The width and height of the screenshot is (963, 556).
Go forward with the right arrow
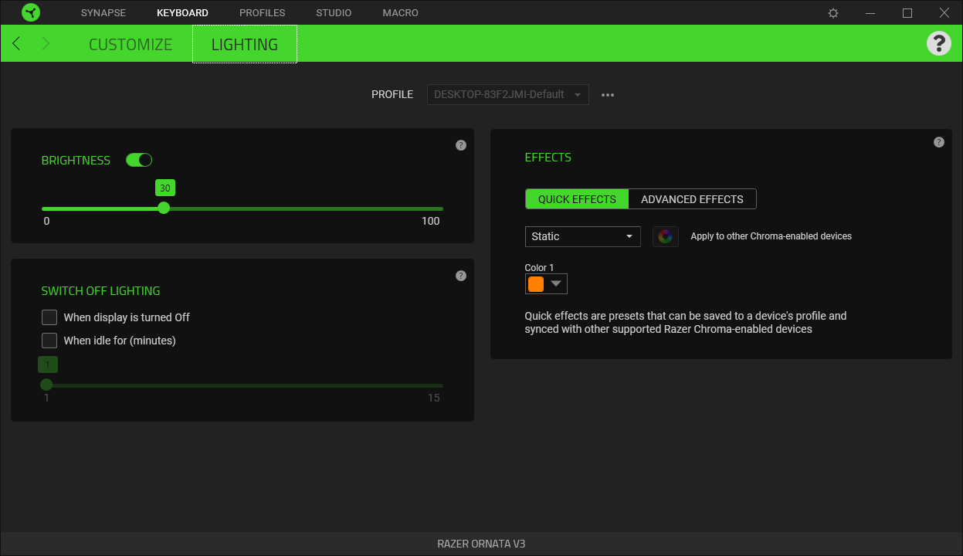point(46,43)
